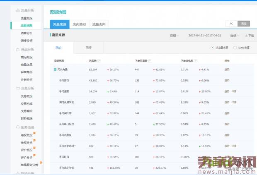
Task: Click the 流量地图 page title
Action: [58, 12]
